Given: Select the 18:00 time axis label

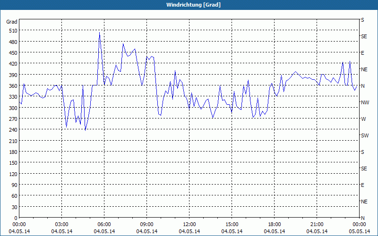Looking at the screenshot, I should coord(275,225).
